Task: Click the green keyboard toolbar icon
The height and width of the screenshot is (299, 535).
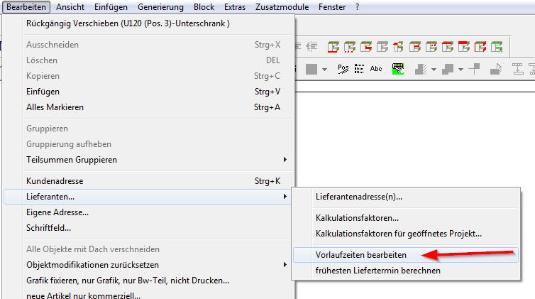Action: [397, 69]
